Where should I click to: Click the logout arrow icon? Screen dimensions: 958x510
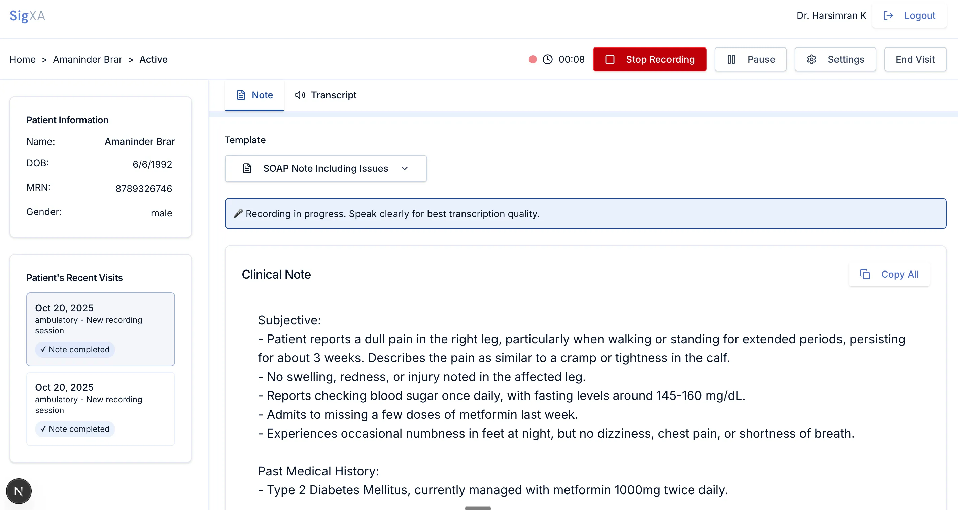coord(888,15)
